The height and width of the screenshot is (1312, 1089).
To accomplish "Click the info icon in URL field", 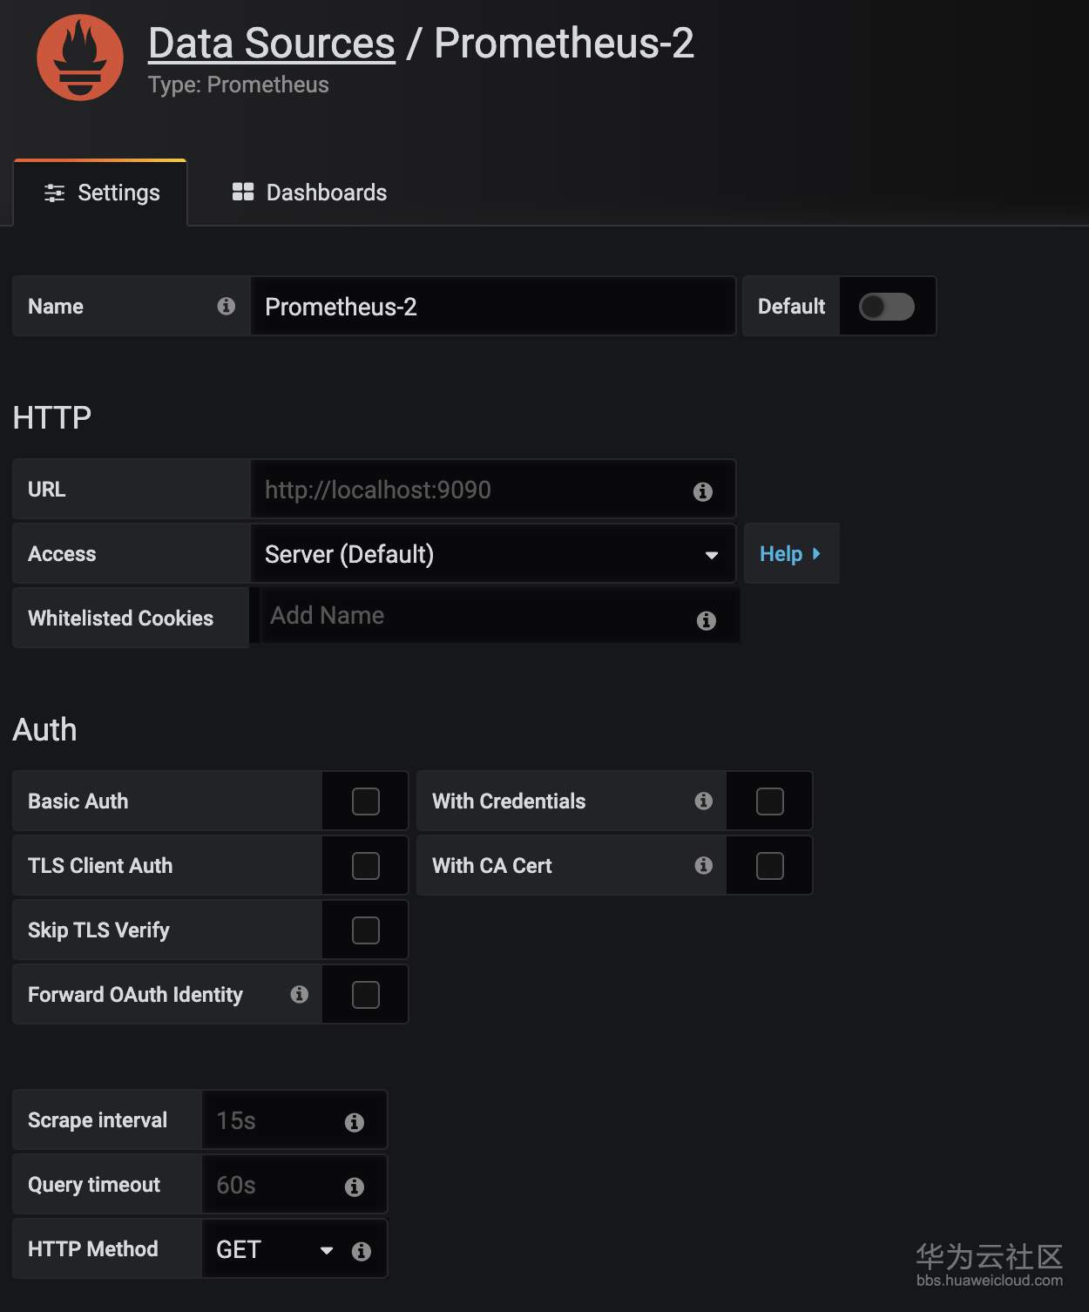I will (702, 491).
